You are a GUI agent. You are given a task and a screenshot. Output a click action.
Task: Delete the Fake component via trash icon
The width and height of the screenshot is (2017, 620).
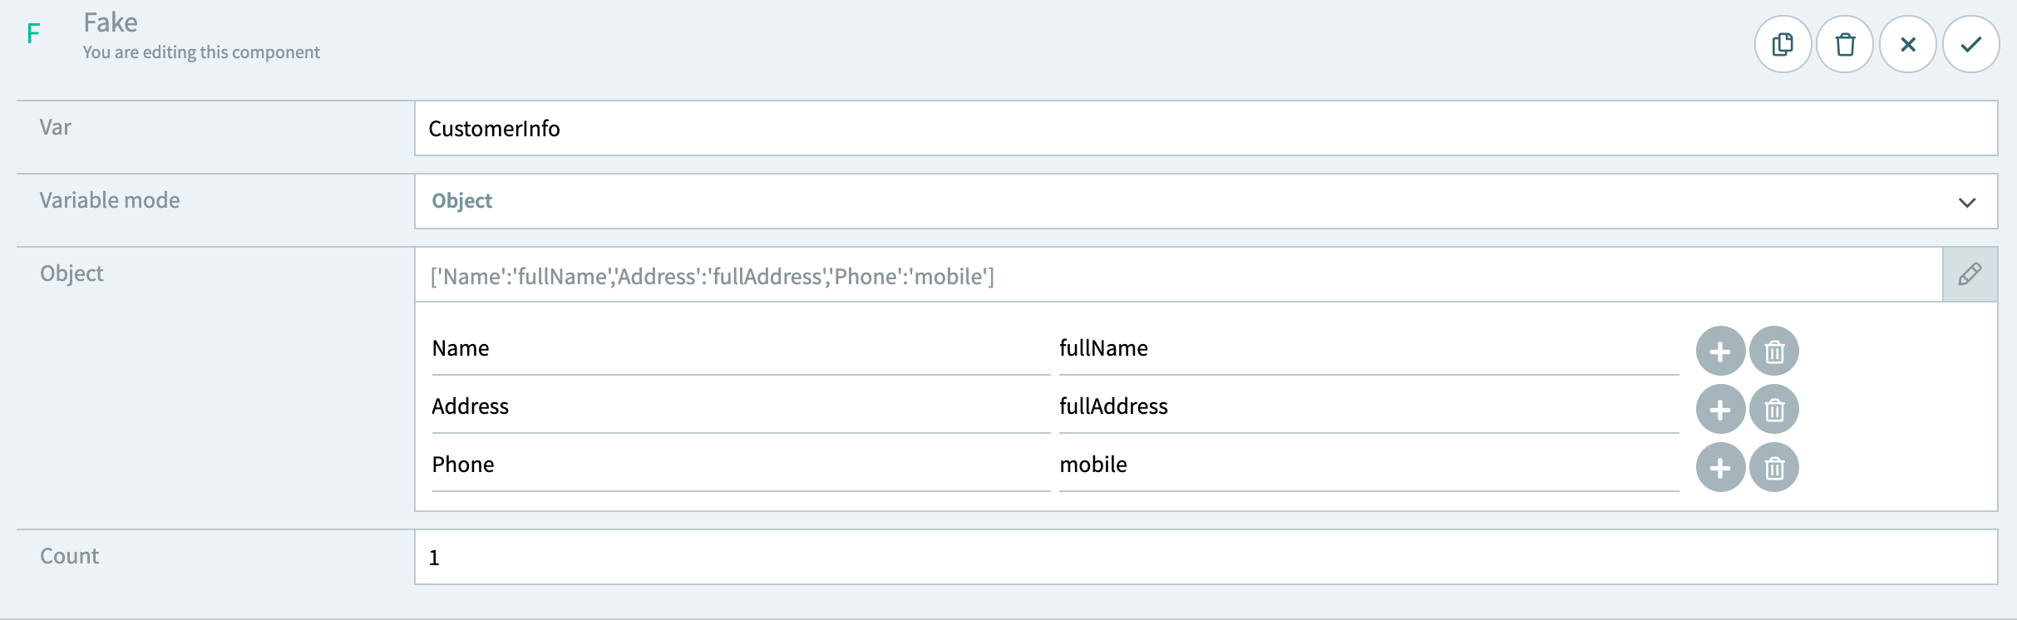[x=1845, y=44]
